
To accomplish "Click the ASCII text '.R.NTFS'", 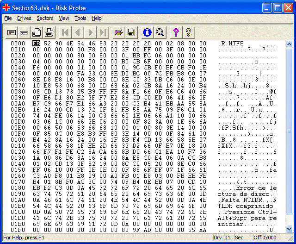I will pyautogui.click(x=231, y=44).
